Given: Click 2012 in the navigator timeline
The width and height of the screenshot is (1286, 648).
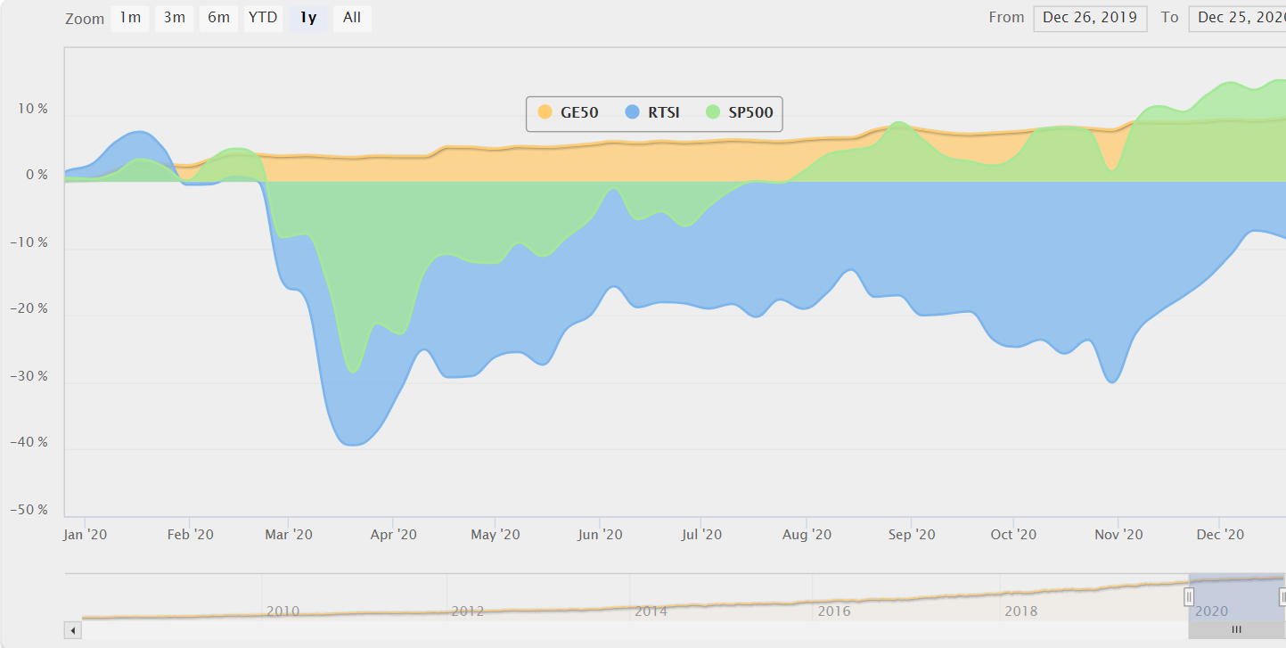Looking at the screenshot, I should (x=467, y=611).
